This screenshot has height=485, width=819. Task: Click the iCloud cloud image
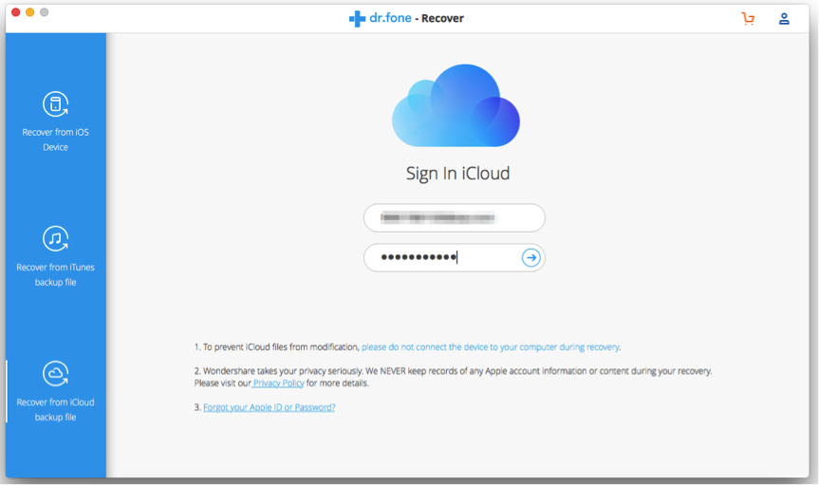coord(456,105)
